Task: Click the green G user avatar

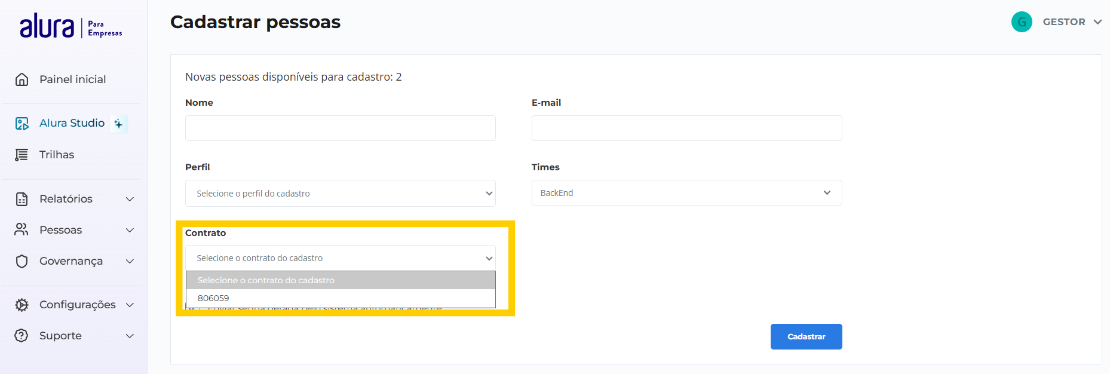Action: (1022, 22)
